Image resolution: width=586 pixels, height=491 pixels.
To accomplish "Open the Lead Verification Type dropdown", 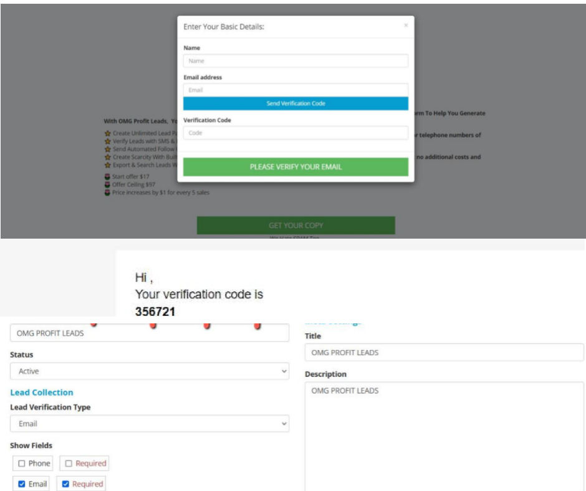I will [150, 424].
